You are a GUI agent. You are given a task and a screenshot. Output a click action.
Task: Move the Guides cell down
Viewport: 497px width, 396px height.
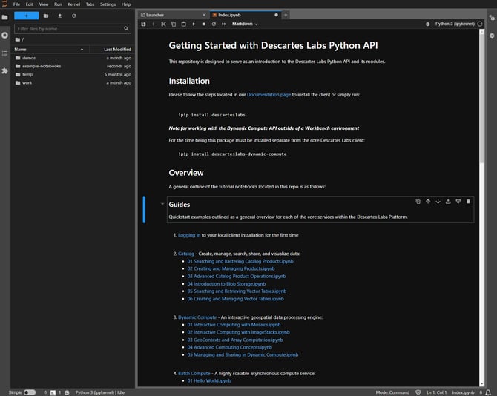click(x=438, y=201)
